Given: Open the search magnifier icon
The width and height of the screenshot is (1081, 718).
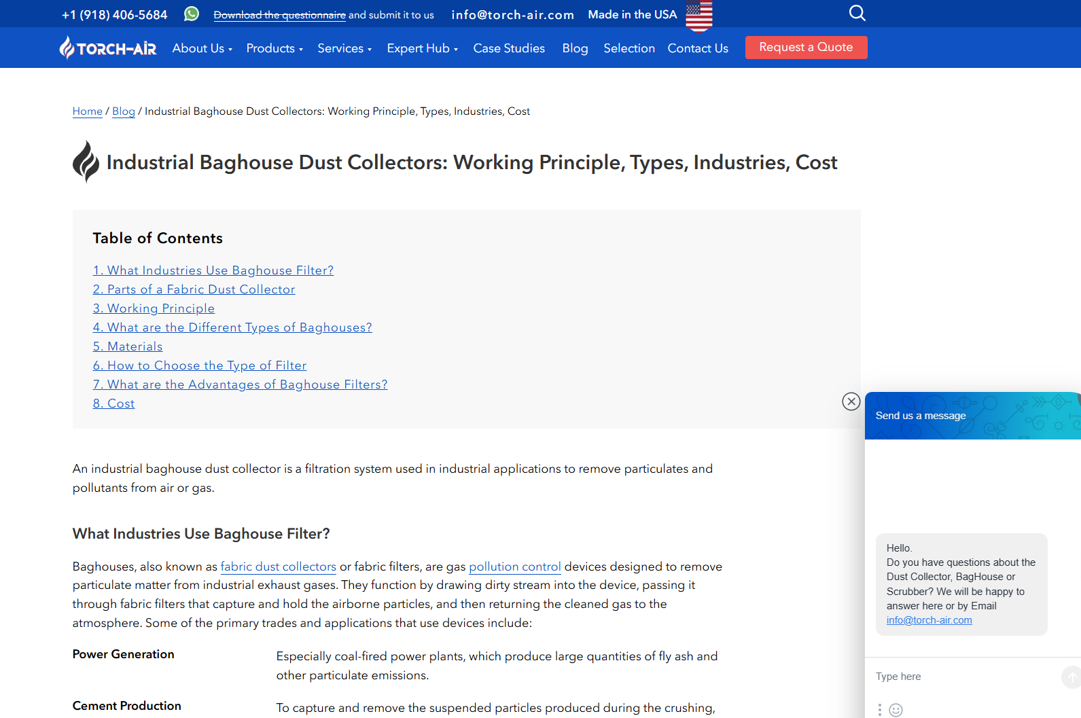Looking at the screenshot, I should click(x=857, y=14).
